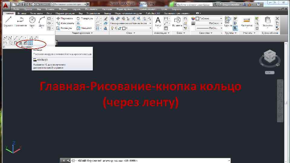The image size is (290, 163).
Task: Expand the Утилиты panel
Action: click(249, 33)
